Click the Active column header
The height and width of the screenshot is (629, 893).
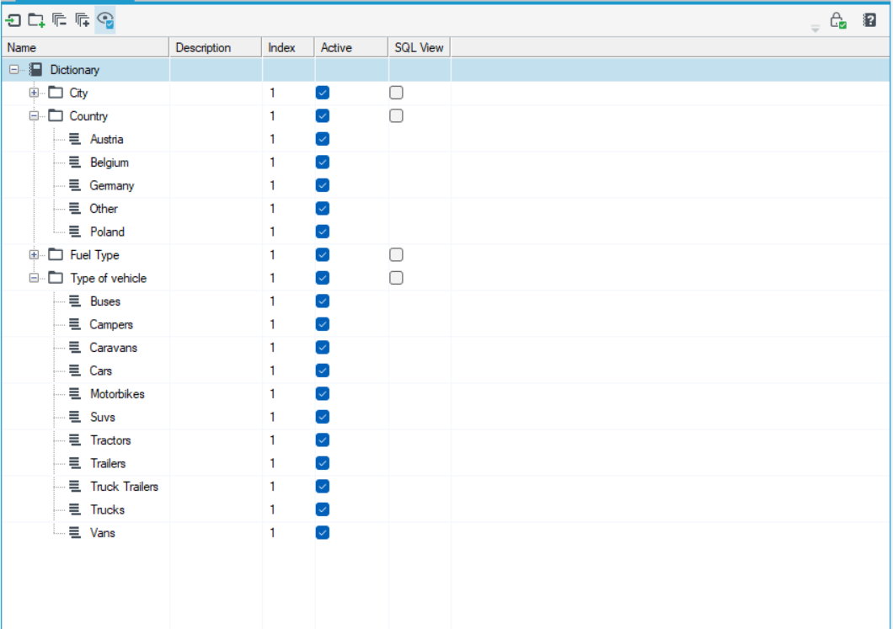[x=351, y=47]
